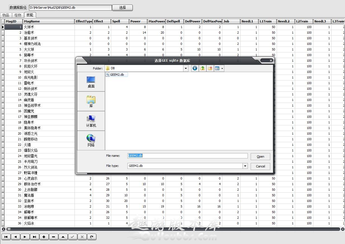Click the File name input field
The width and height of the screenshot is (345, 244).
188,156
